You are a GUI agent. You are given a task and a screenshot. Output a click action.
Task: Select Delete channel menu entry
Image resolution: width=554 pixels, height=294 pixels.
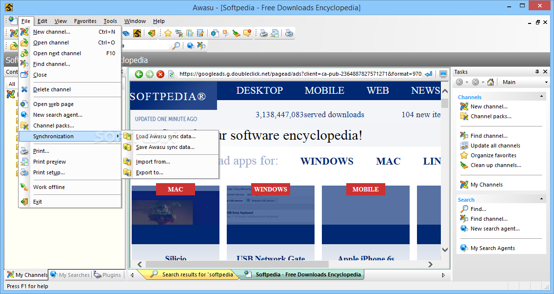coord(70,89)
